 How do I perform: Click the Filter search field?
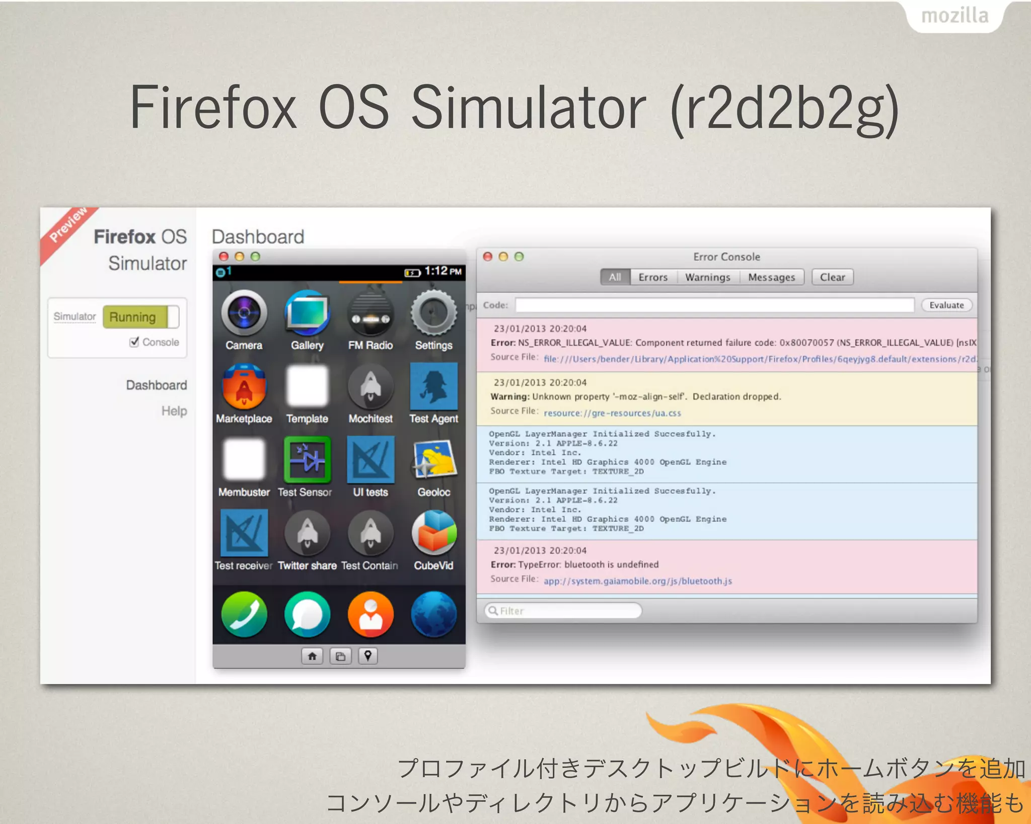point(563,611)
